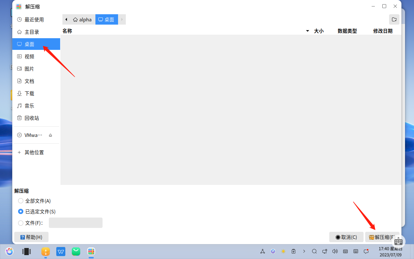The image size is (414, 259).
Task: Close the 解压缩 dialog window
Action: [395, 6]
